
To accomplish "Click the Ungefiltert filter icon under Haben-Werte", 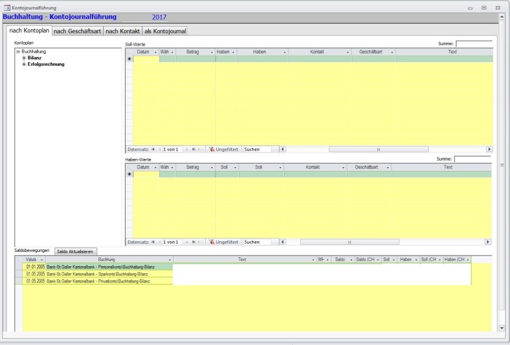I will point(212,242).
